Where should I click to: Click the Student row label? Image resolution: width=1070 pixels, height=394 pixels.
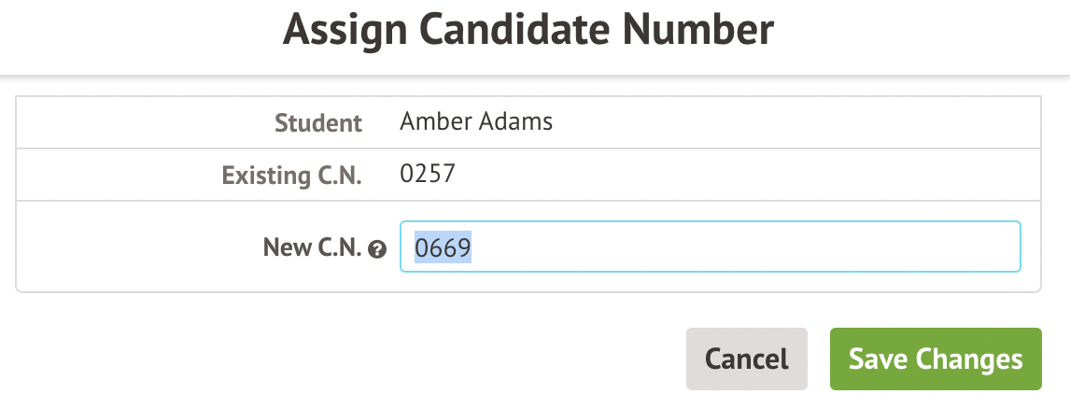click(x=317, y=122)
